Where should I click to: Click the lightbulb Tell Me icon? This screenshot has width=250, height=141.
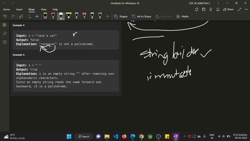[x=211, y=9]
